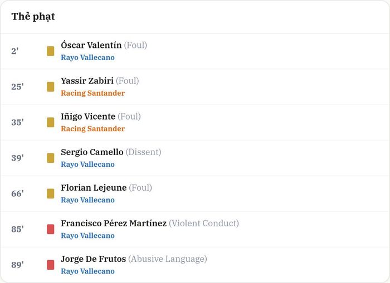390x283 pixels.
Task: Click Florian Lejeune's name
Action: pos(94,188)
